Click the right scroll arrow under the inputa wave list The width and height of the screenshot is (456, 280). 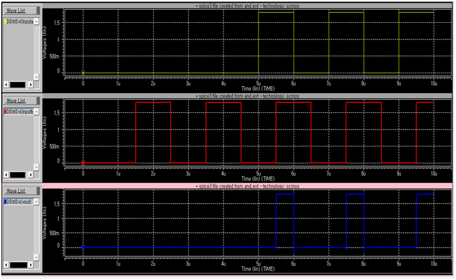(31, 85)
